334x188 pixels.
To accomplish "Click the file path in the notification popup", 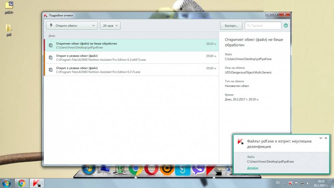I will pos(270,162).
